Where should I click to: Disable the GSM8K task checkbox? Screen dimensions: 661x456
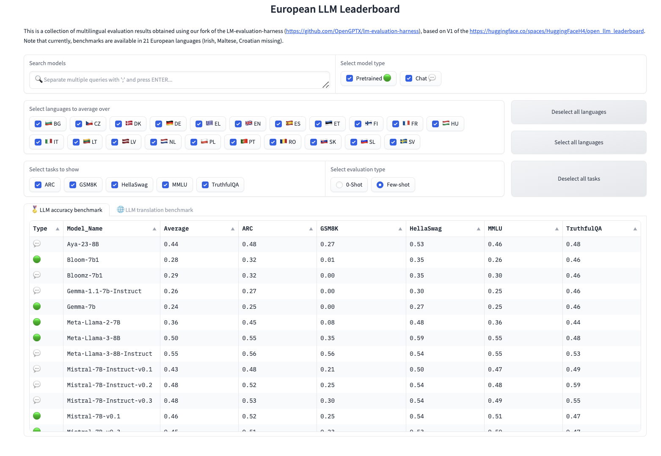tap(73, 185)
